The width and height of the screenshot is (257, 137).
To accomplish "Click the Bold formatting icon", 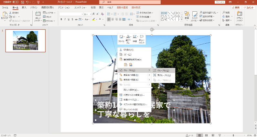I will 61,19.
